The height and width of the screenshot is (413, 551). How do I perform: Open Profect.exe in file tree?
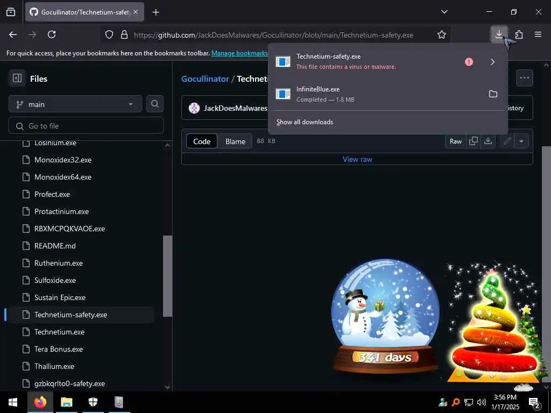coord(52,194)
